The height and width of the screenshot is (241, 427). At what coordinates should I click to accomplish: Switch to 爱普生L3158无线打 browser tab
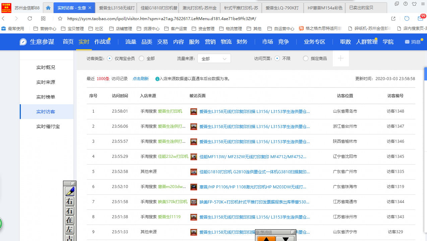point(116,8)
